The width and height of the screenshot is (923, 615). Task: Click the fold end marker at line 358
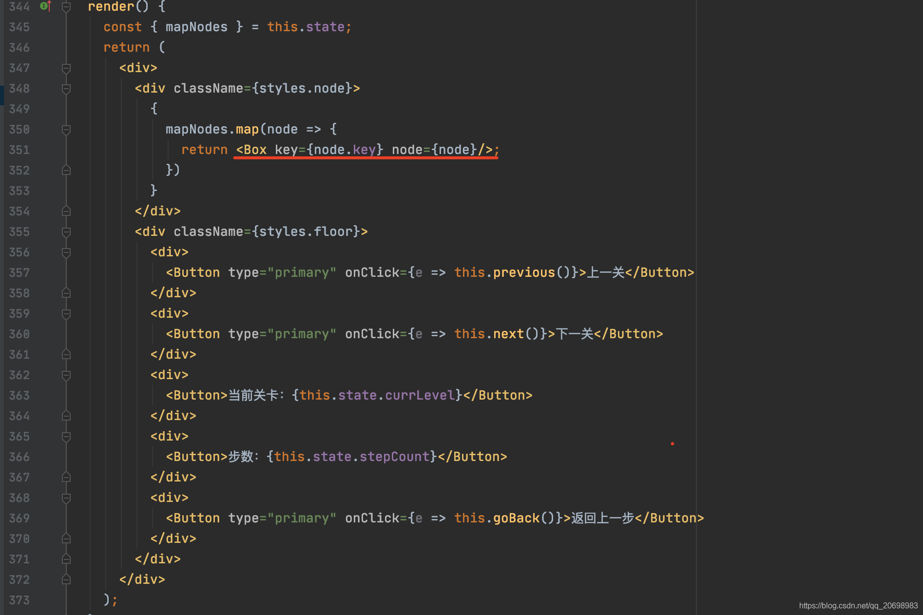pyautogui.click(x=66, y=293)
